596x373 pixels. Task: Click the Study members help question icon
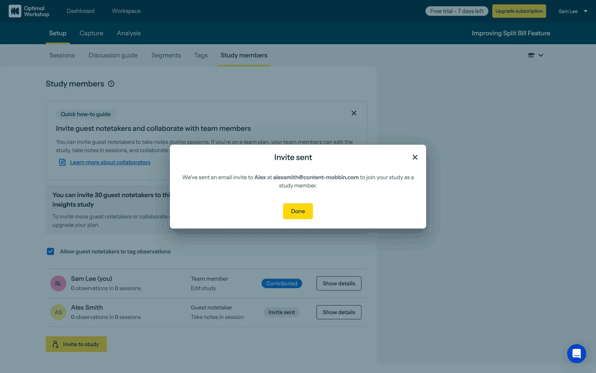click(x=111, y=84)
